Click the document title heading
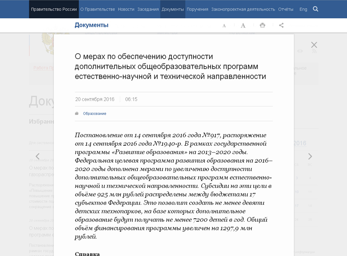The image size is (347, 256). tap(170, 66)
